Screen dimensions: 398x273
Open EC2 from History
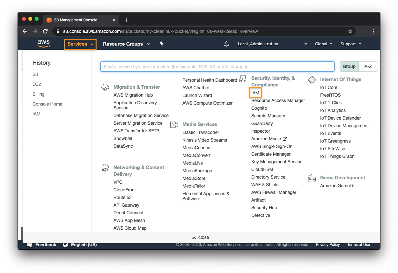pyautogui.click(x=37, y=84)
